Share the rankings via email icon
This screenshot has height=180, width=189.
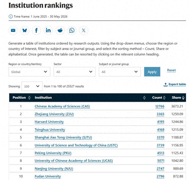[13, 30]
